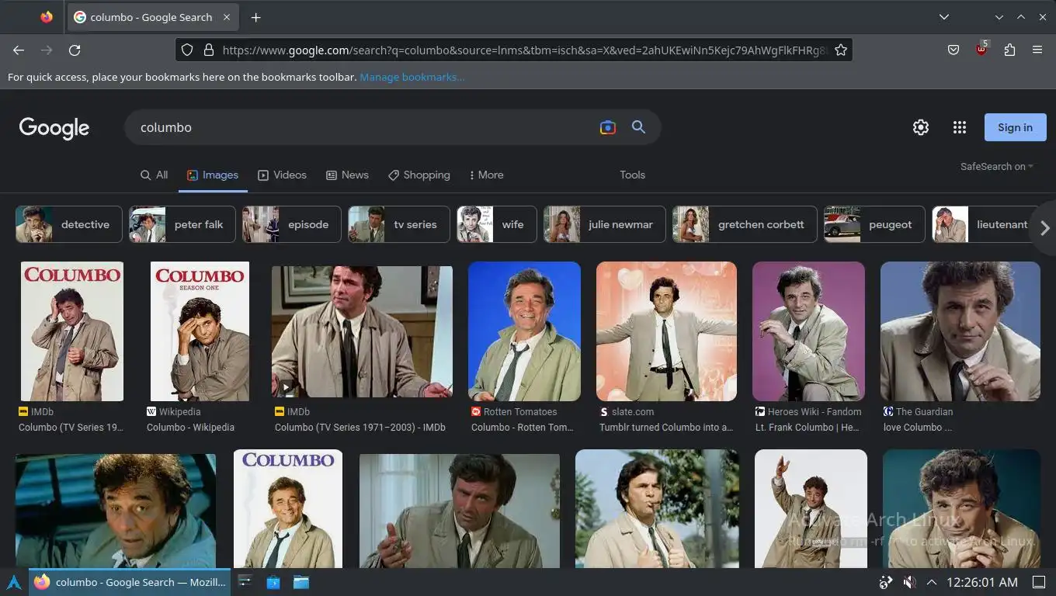Open Pocket save icon in toolbar
Image resolution: width=1056 pixels, height=596 pixels.
[x=954, y=50]
